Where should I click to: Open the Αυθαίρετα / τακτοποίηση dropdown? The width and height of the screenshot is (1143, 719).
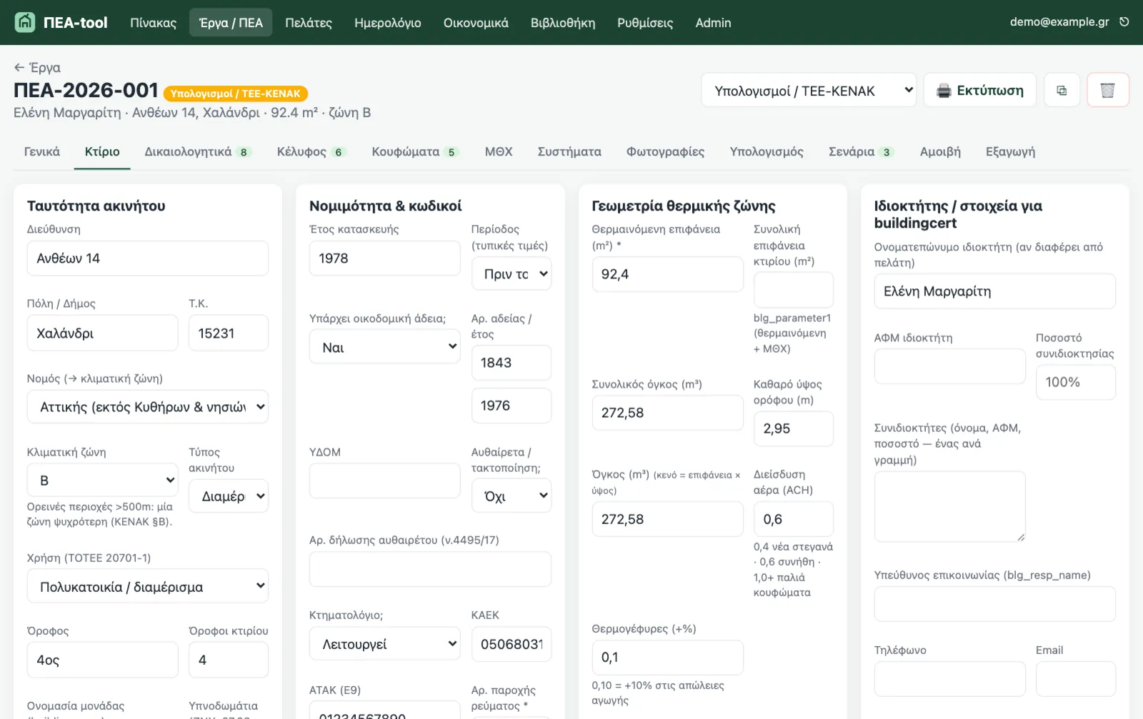[511, 496]
